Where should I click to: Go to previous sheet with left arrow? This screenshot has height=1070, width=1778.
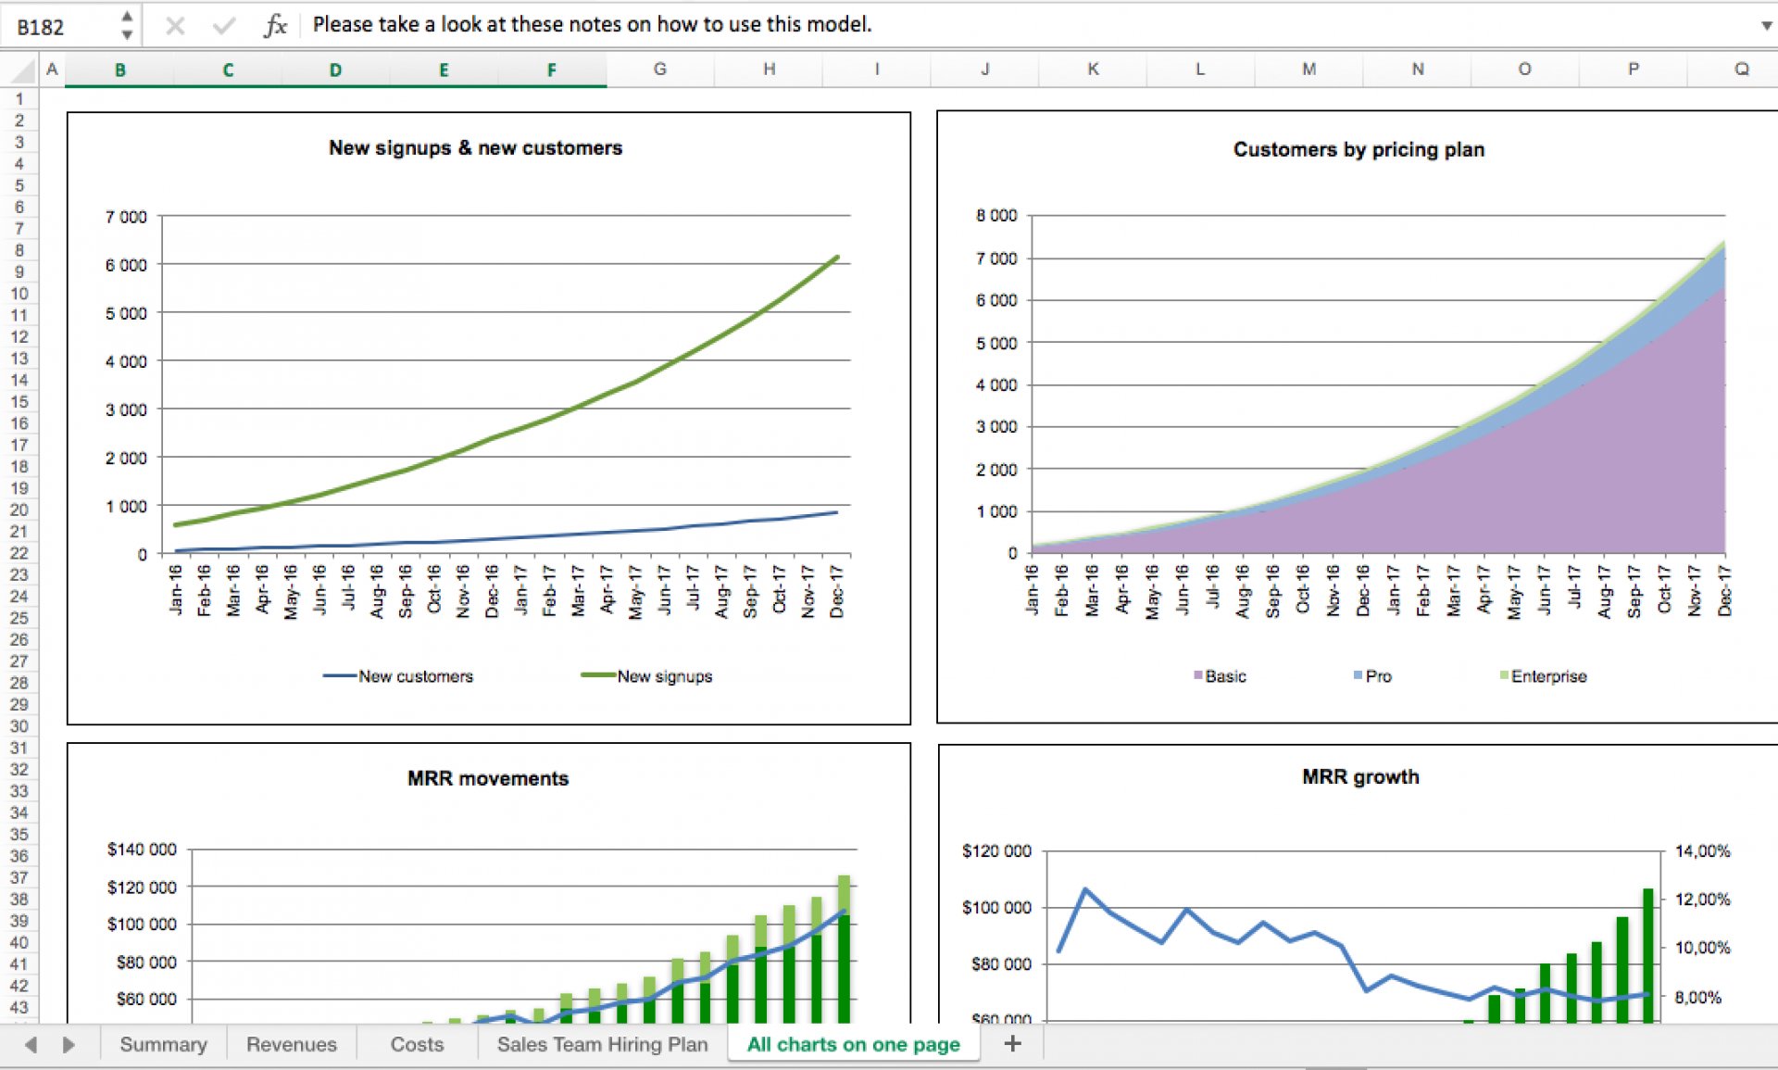31,1045
